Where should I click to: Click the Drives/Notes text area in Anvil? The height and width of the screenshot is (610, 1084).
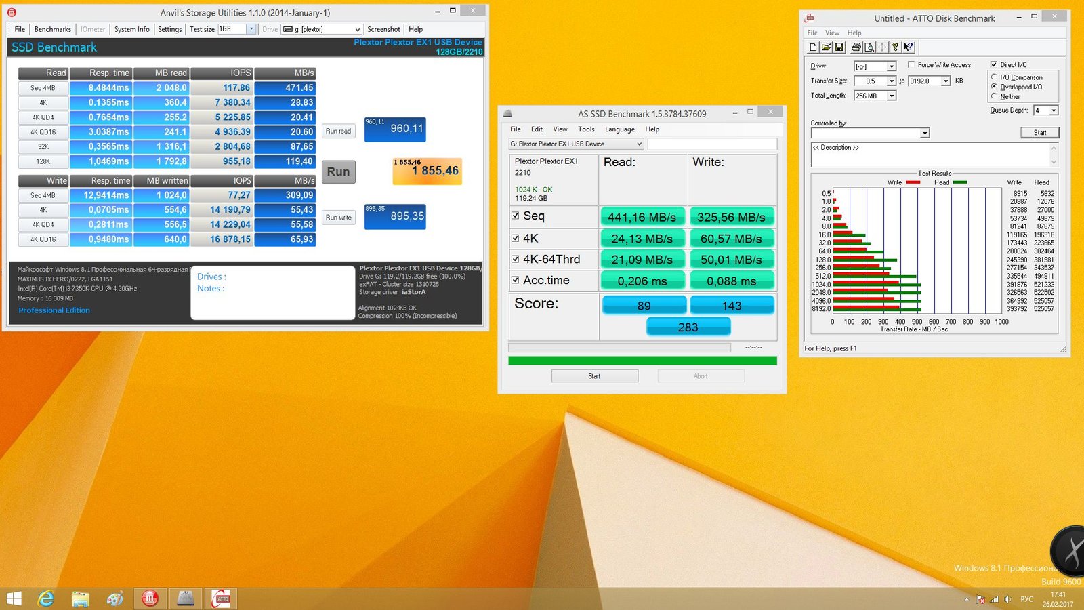click(272, 292)
